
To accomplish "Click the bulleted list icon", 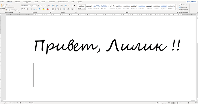I will (x=53, y=6).
